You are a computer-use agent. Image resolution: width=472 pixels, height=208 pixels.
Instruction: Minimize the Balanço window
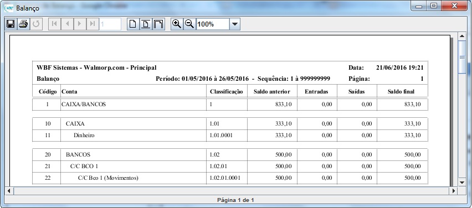pos(419,6)
